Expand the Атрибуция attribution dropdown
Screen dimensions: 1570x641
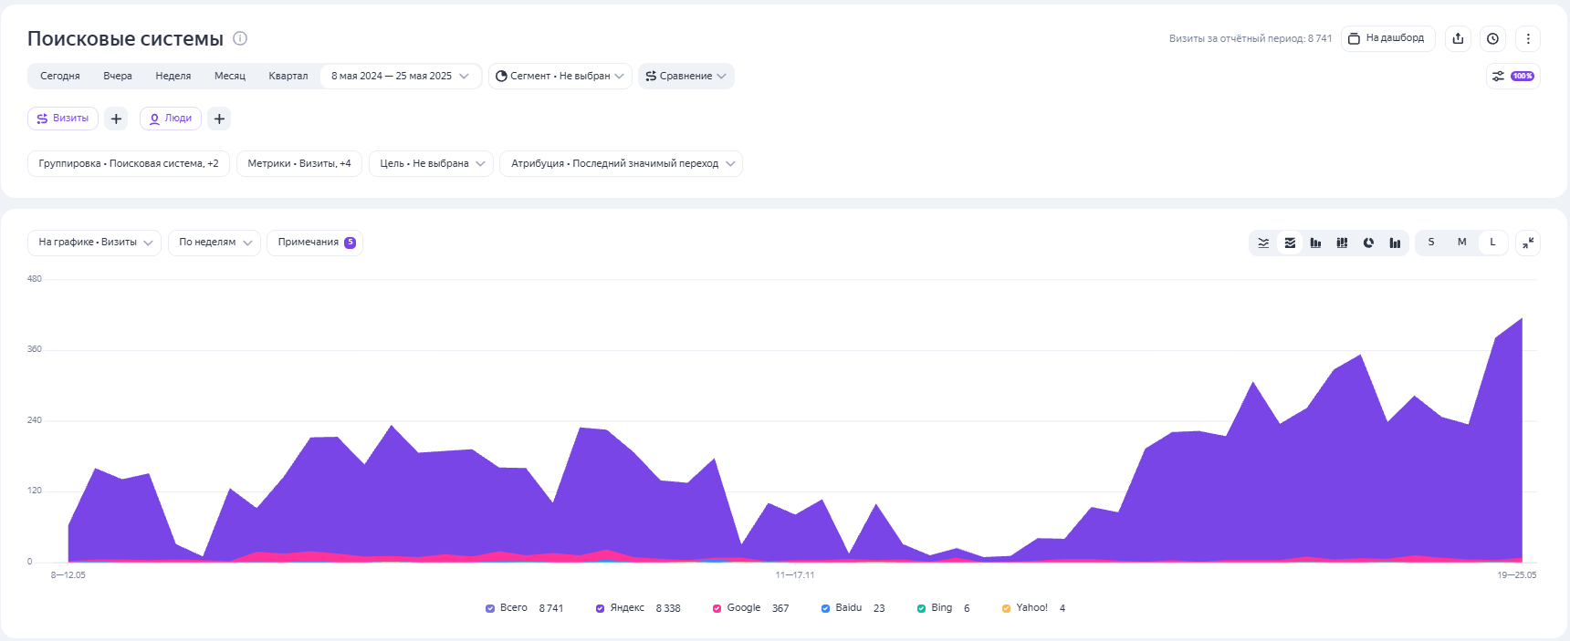pyautogui.click(x=621, y=164)
